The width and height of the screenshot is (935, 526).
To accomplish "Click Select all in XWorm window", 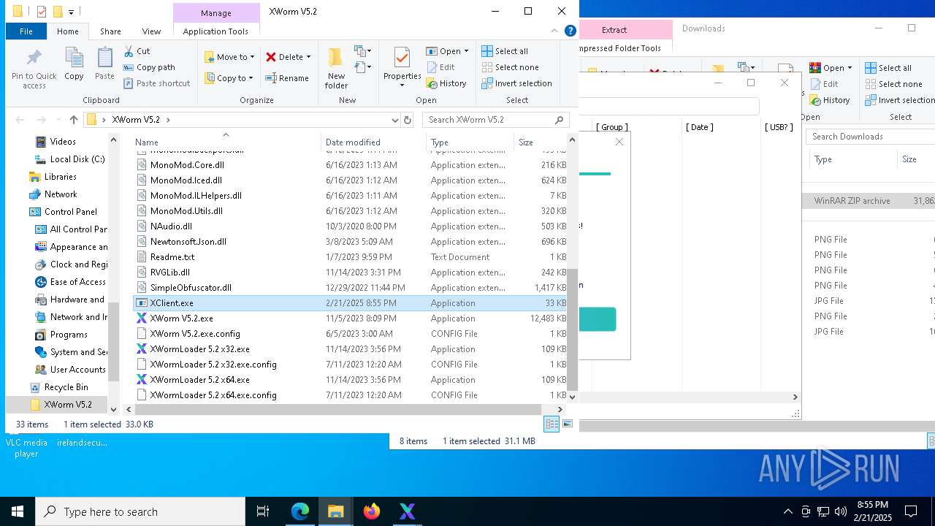I will coord(505,51).
